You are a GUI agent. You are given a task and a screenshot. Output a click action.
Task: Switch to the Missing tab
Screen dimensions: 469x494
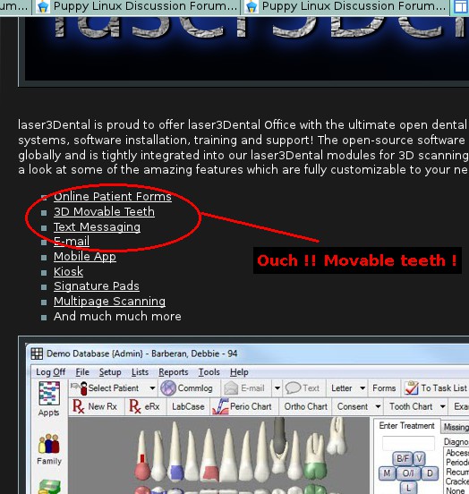456,427
